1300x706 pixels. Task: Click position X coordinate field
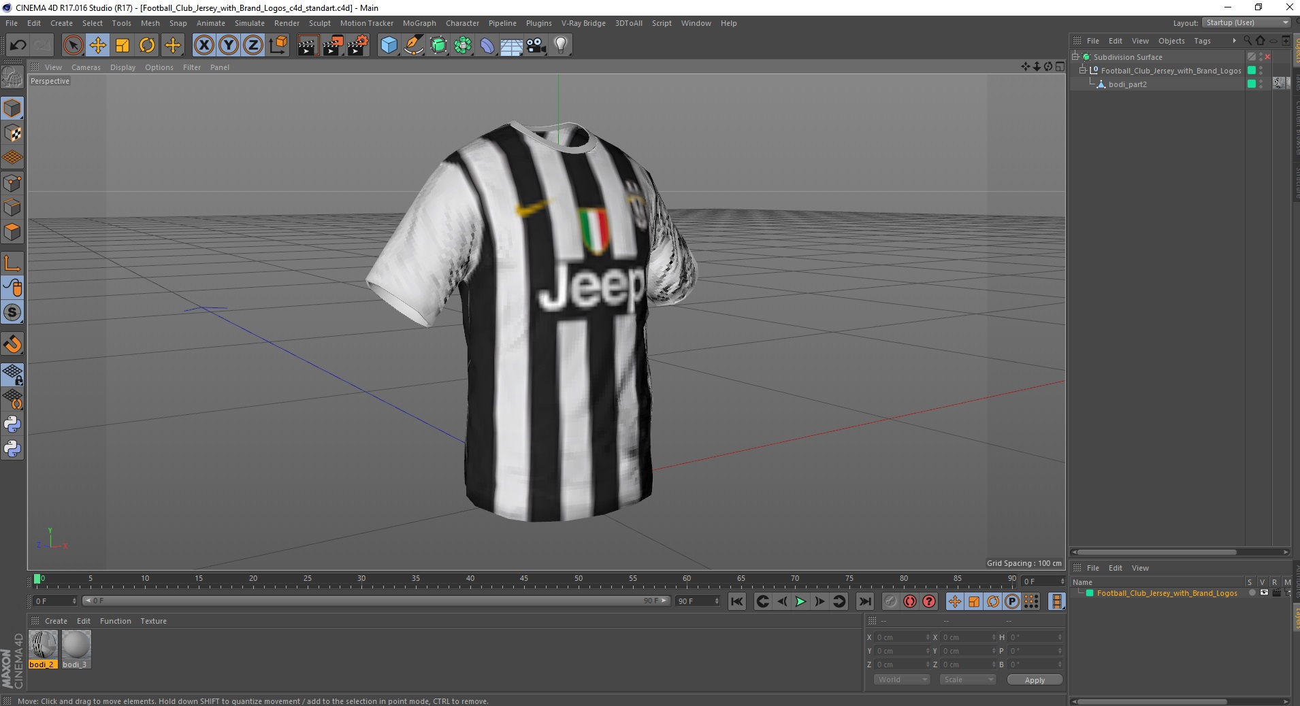coord(903,637)
